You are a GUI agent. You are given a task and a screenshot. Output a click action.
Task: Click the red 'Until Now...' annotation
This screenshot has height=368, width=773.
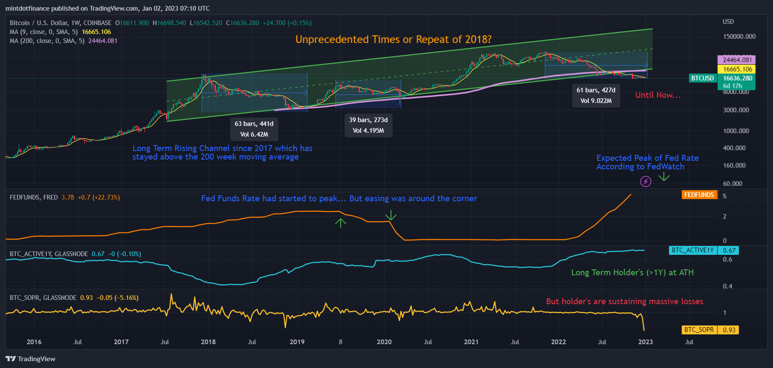tap(658, 95)
